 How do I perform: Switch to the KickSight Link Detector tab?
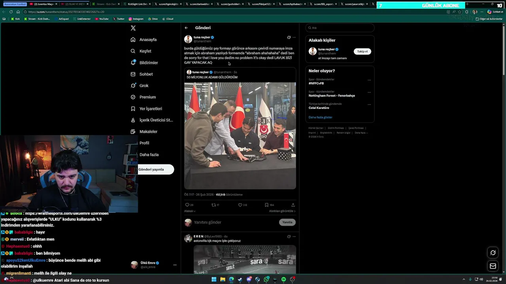pos(137,4)
